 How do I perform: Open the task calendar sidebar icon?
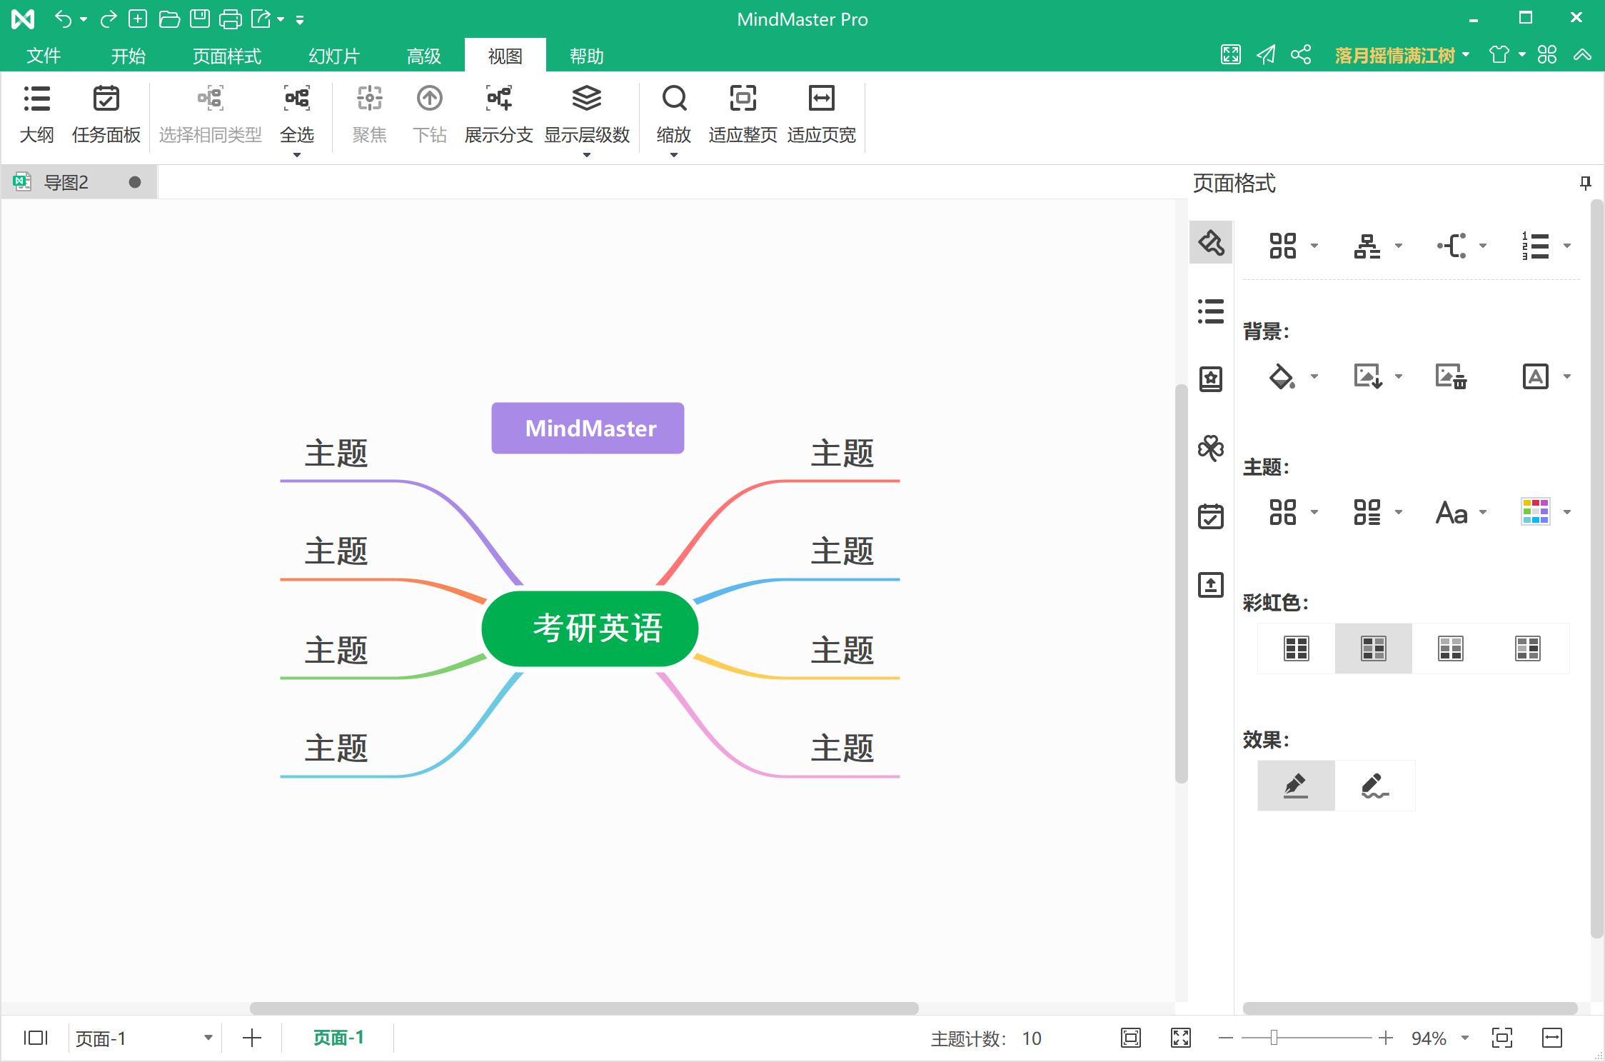coord(1211,516)
